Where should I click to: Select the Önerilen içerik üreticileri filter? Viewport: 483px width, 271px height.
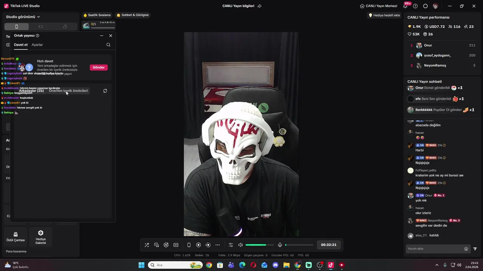click(x=68, y=91)
